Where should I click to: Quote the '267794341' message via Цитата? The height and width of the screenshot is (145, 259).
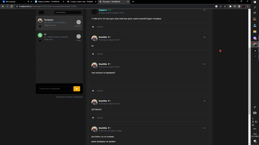pos(100,118)
